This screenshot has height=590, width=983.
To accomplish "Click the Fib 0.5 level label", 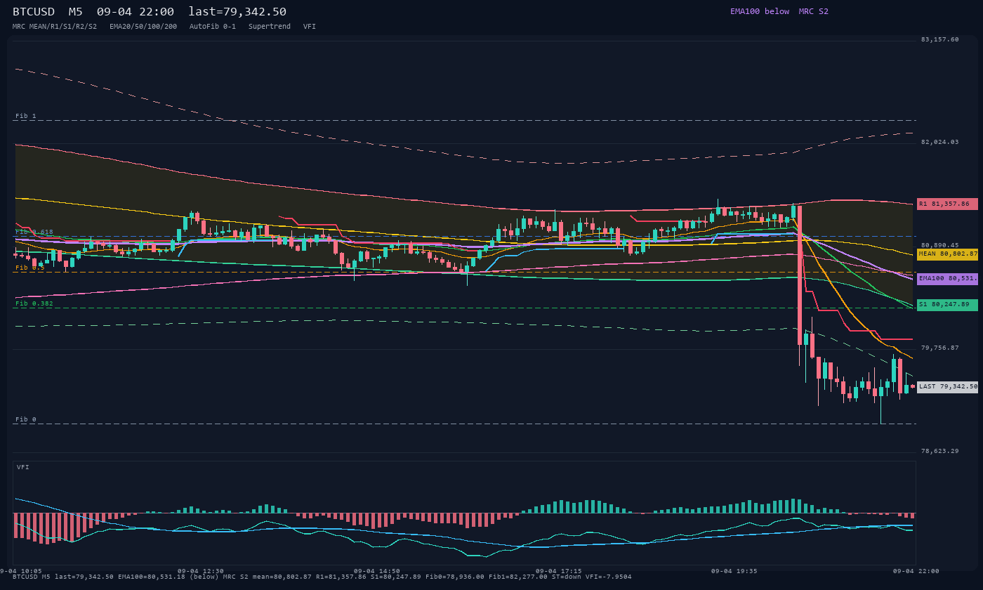I will [30, 268].
